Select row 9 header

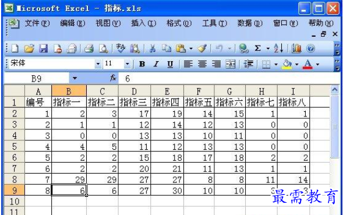click(x=15, y=190)
